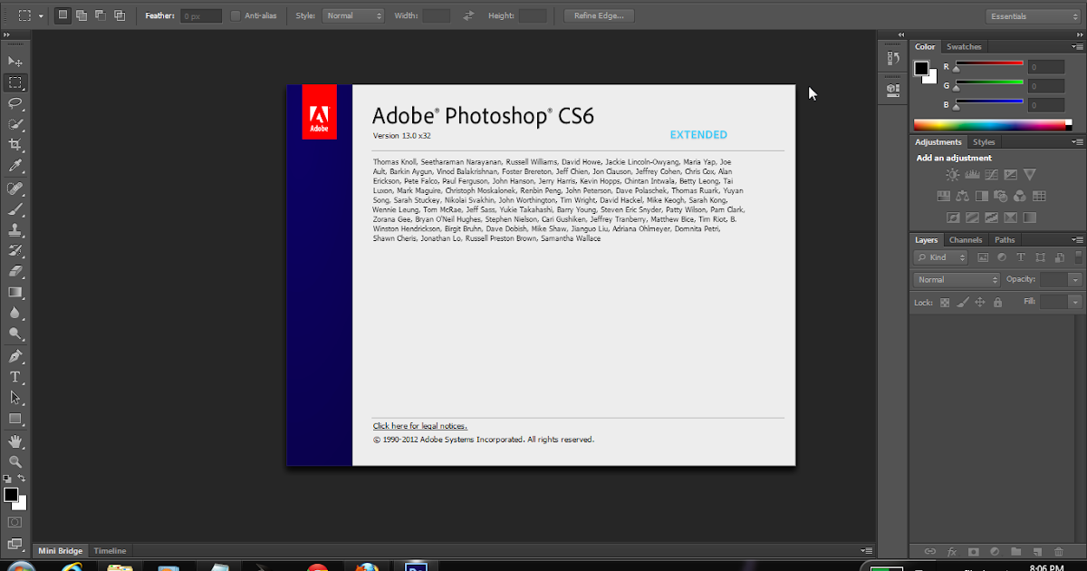Select the History Brush tool

(x=15, y=250)
